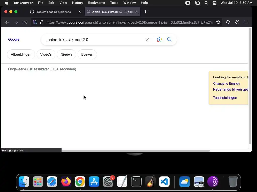Submit search with the magnifier icon

[169, 40]
